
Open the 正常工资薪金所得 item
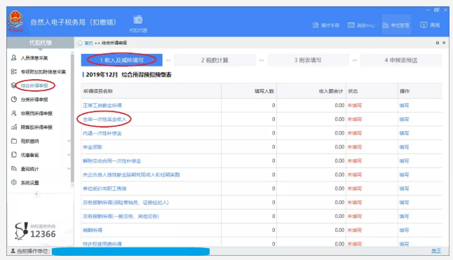[102, 105]
